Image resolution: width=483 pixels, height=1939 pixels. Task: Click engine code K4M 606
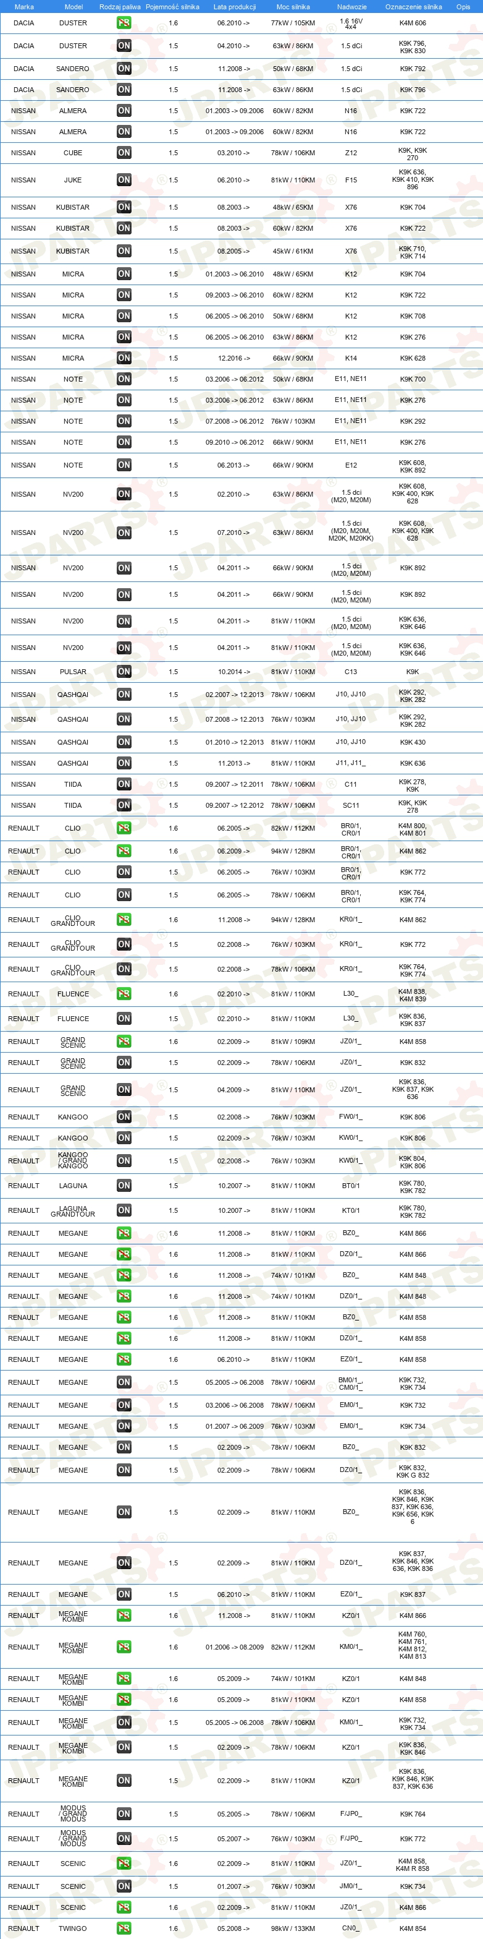point(413,24)
